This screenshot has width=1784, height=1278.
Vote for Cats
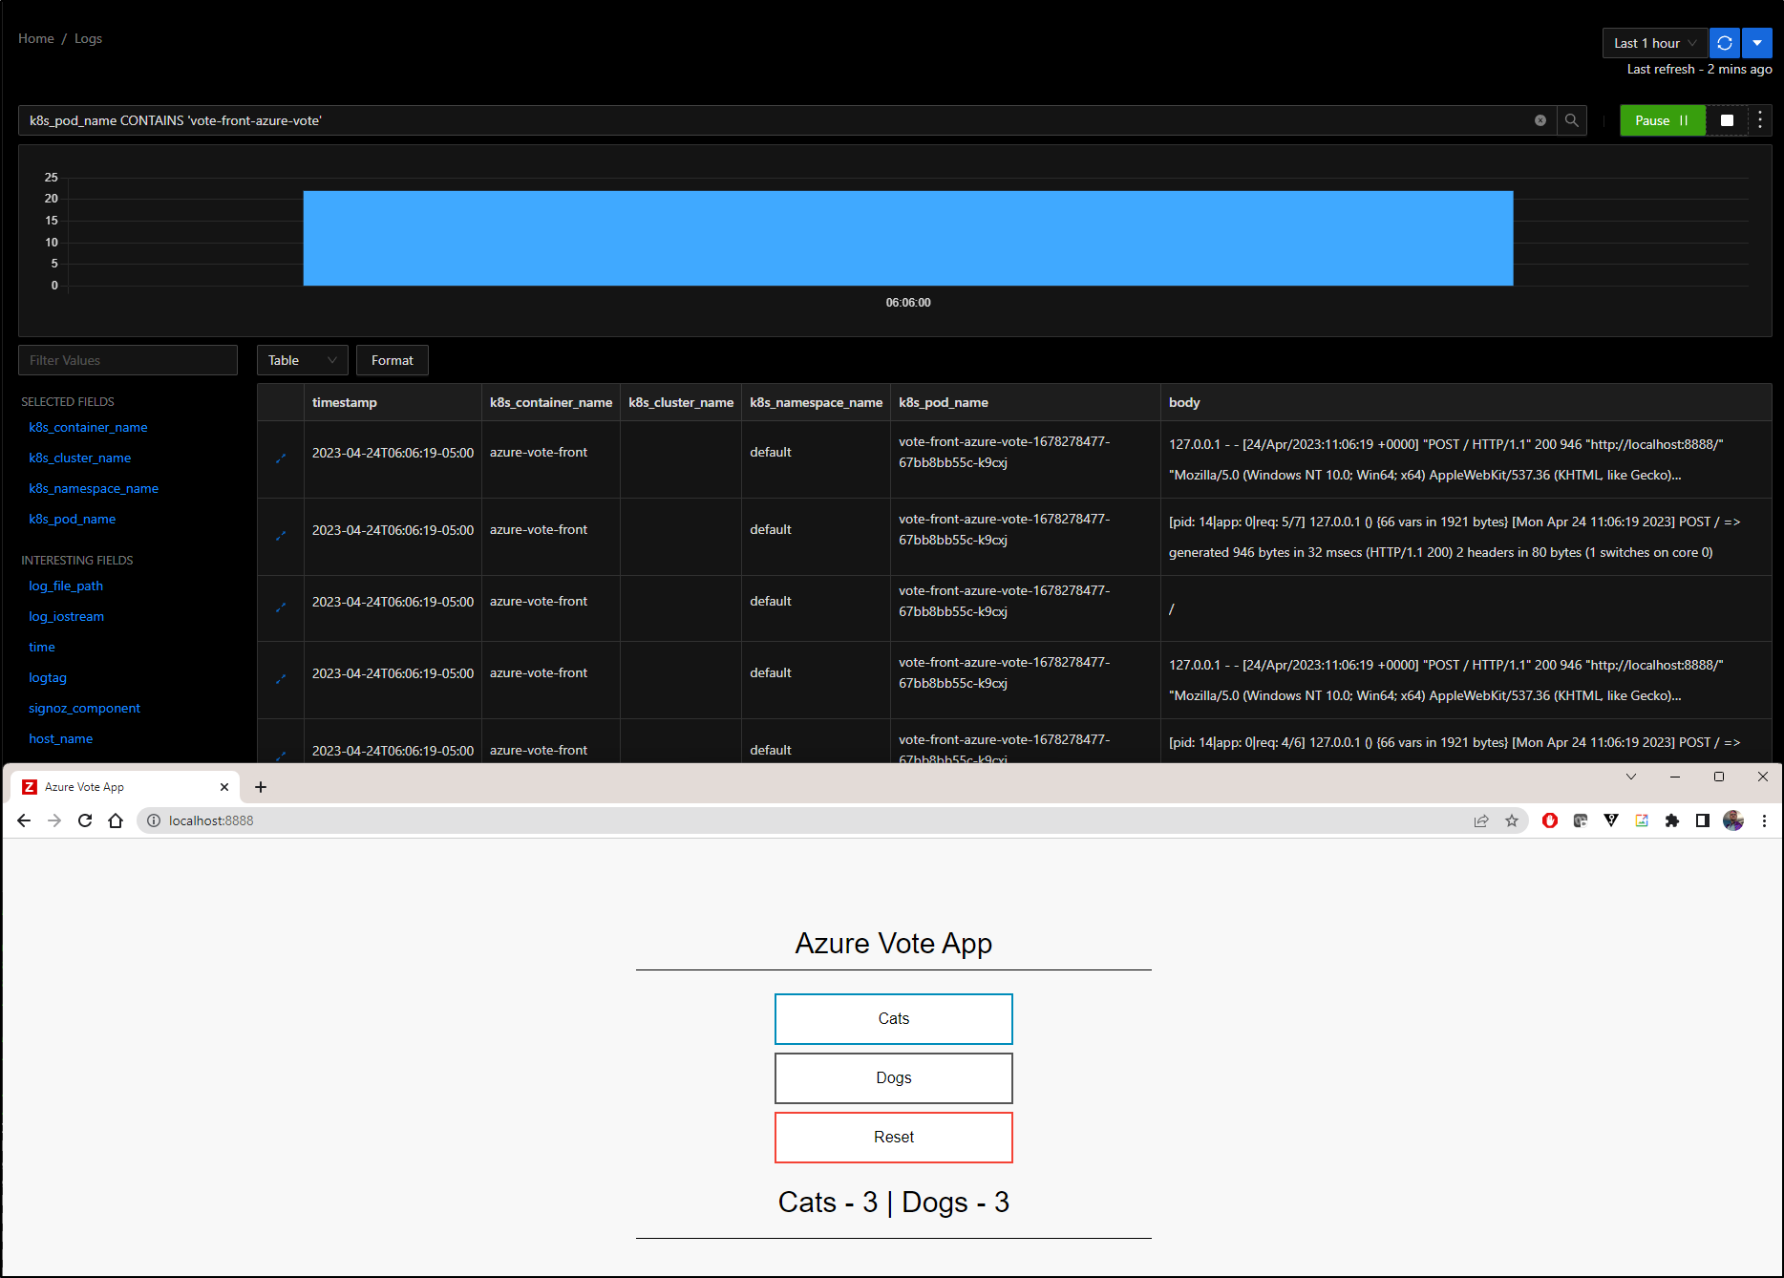point(894,1019)
